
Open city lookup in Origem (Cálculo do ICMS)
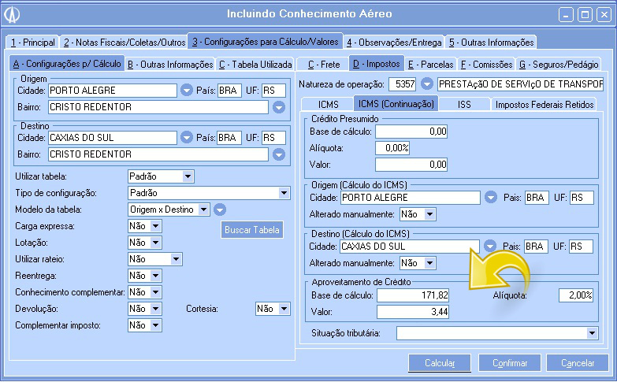(490, 197)
